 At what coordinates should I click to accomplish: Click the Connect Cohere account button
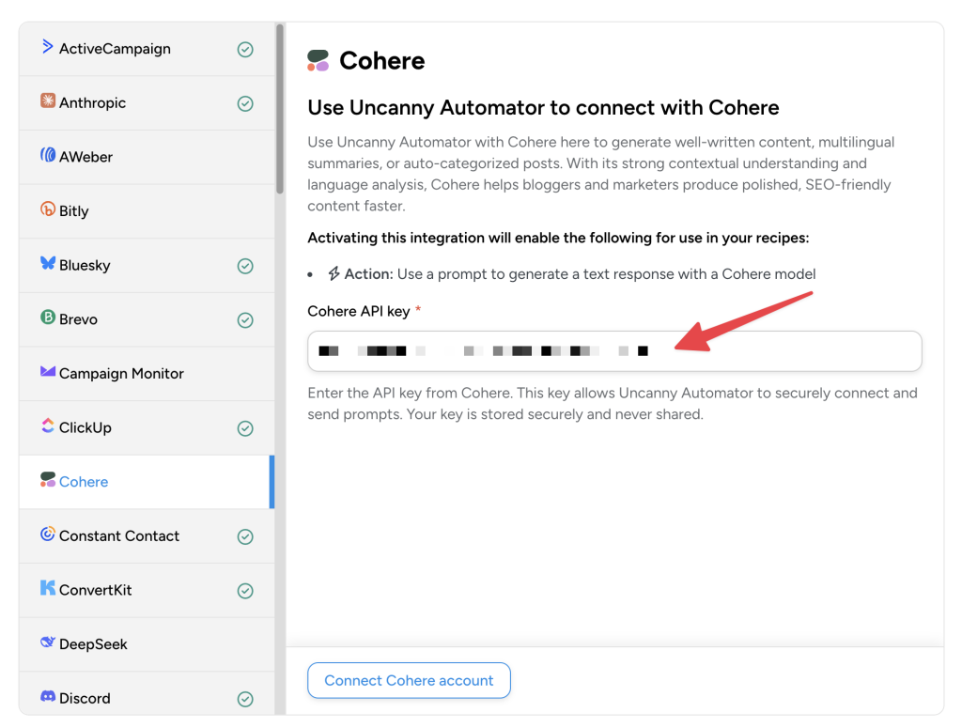click(x=409, y=680)
